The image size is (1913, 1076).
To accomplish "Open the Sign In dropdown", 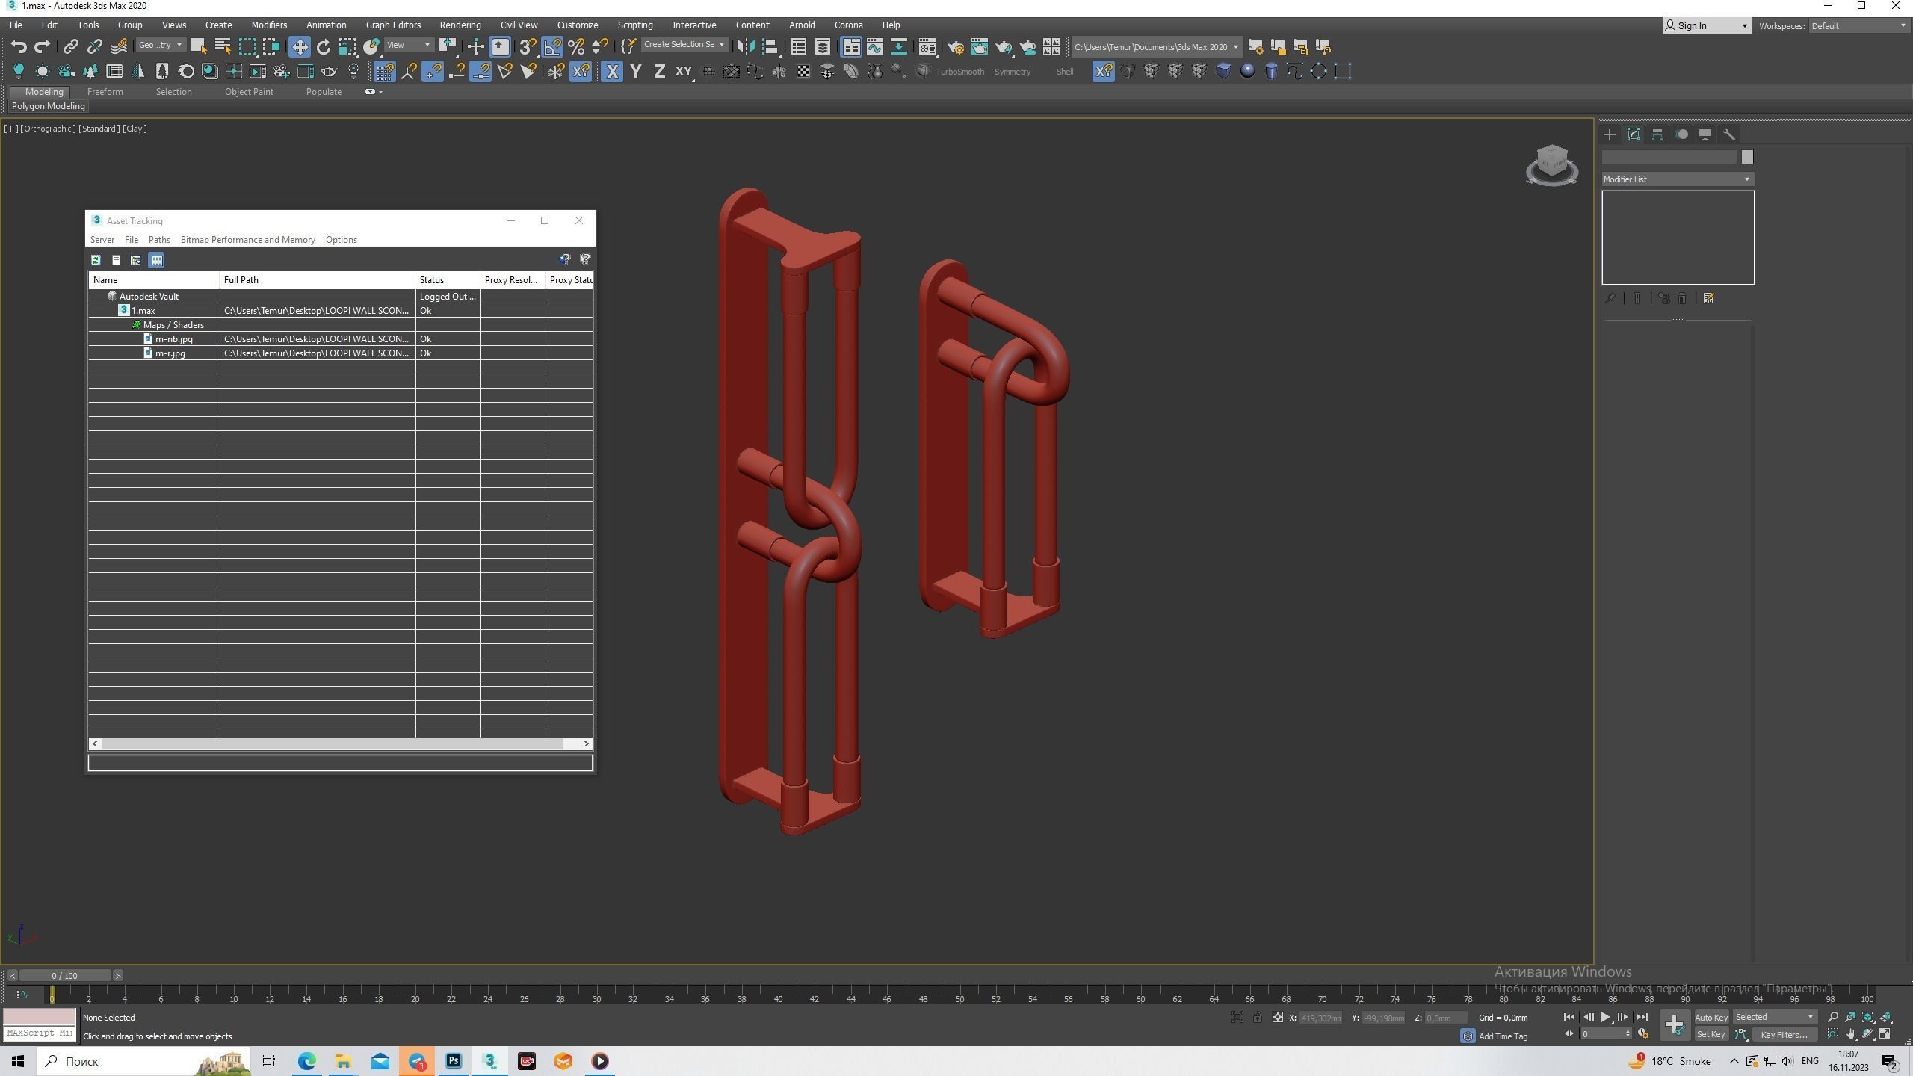I will (1706, 26).
